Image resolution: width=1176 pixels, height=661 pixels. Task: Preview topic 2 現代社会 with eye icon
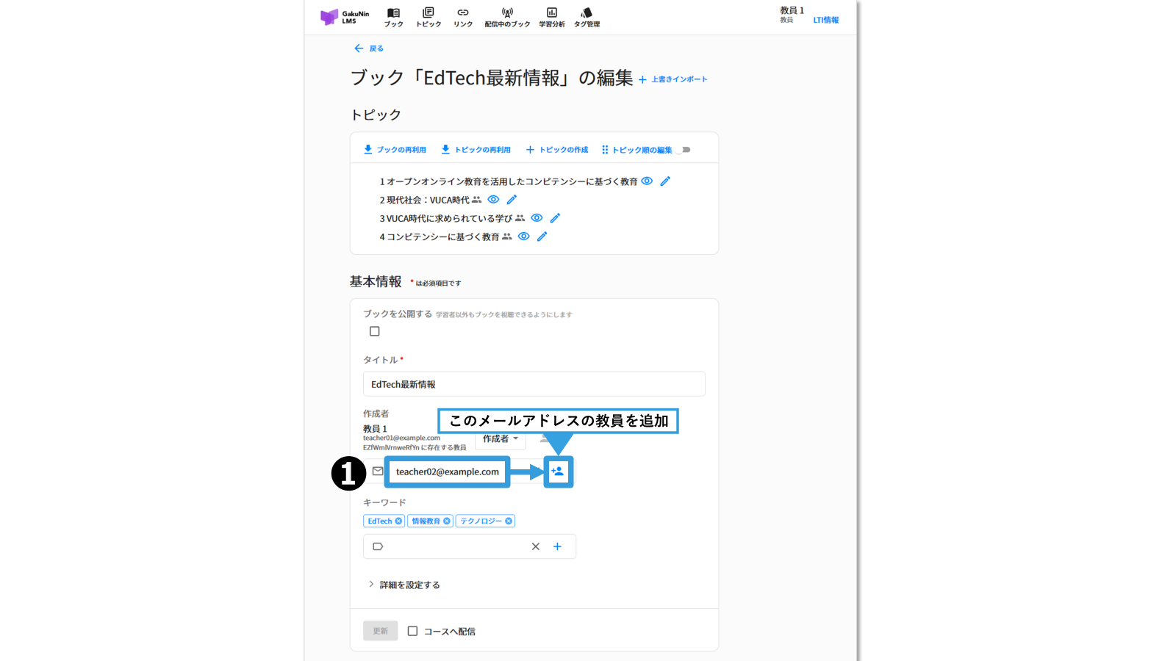pos(493,200)
